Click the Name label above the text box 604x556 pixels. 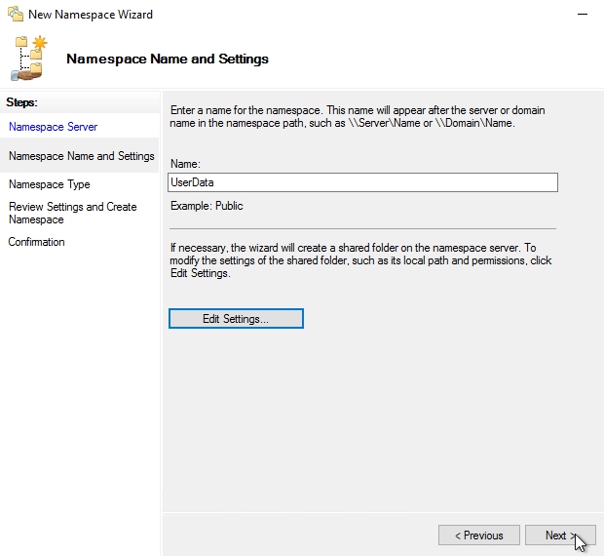pos(184,165)
